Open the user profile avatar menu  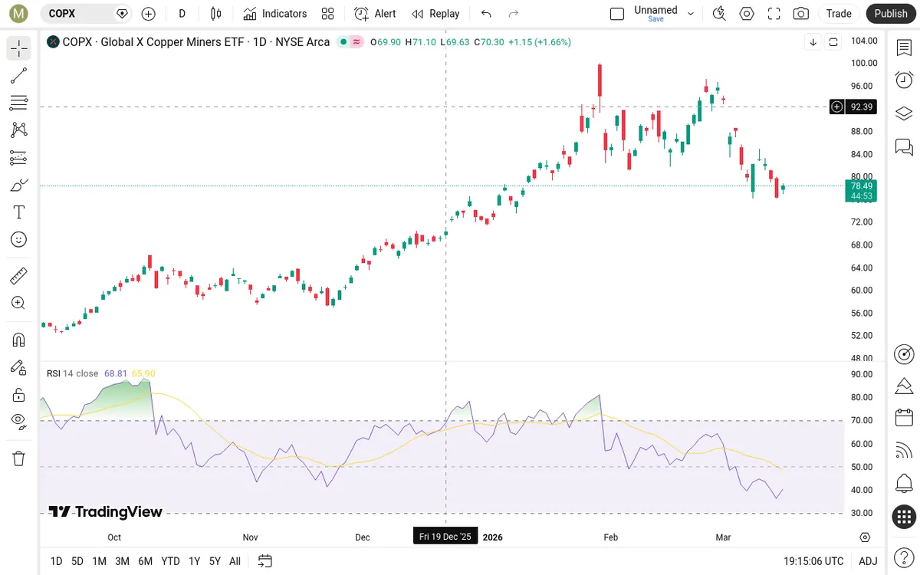tap(19, 13)
